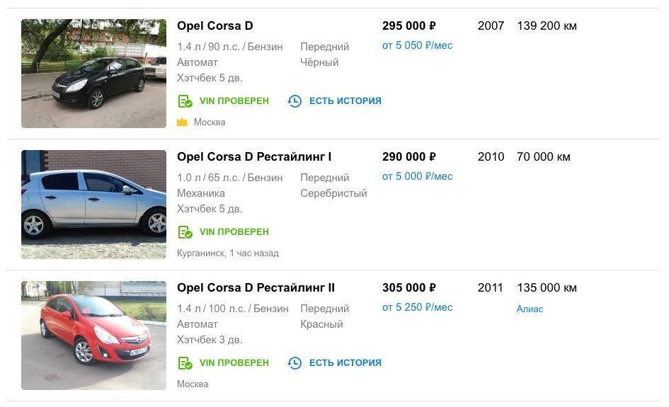This screenshot has height=407, width=669.
Task: Click VIN verified icon on red Corsa listing
Action: [x=185, y=363]
